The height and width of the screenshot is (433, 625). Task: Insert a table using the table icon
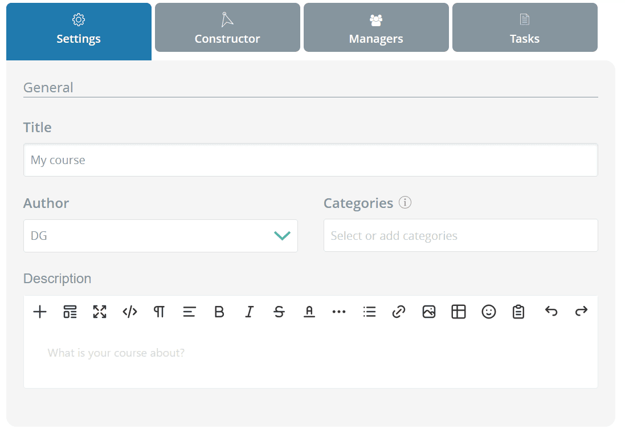click(x=459, y=312)
